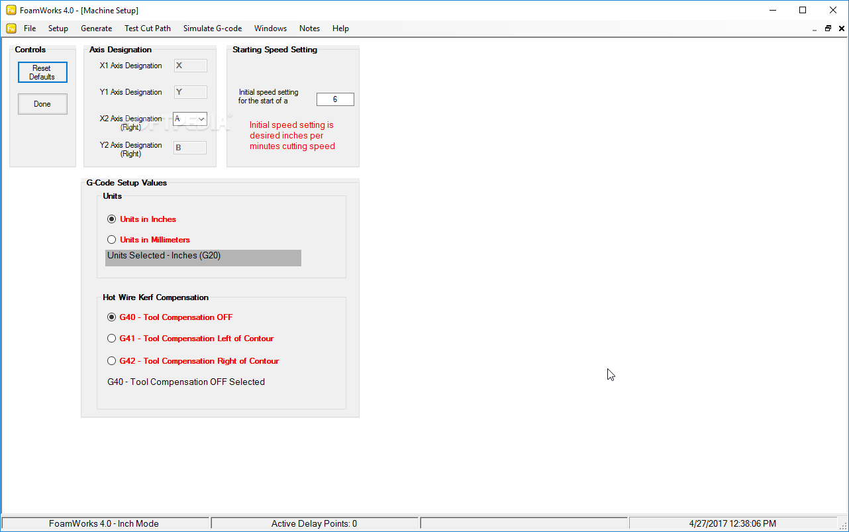Viewport: 849px width, 532px height.
Task: Click the Done button
Action: click(x=42, y=104)
